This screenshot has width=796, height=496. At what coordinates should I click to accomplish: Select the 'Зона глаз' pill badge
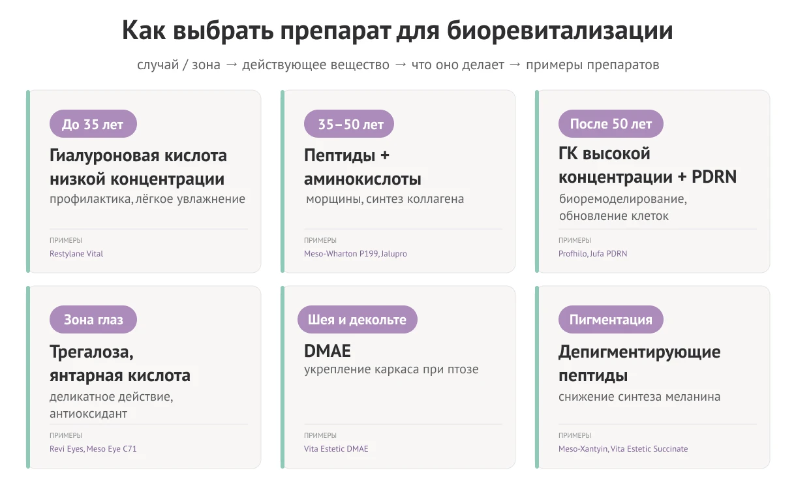coord(93,320)
